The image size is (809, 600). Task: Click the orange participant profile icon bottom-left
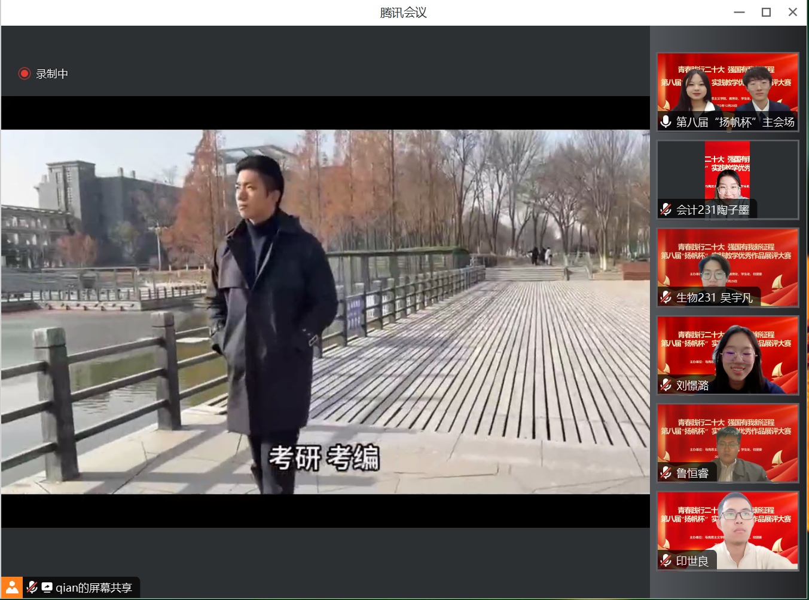tap(13, 587)
